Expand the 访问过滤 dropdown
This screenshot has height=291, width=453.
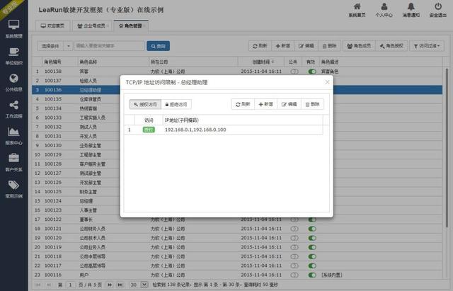pyautogui.click(x=427, y=46)
